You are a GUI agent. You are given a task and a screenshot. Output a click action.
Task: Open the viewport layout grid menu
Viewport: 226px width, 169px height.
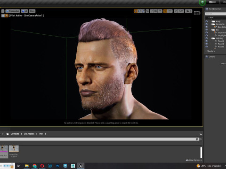[197, 13]
